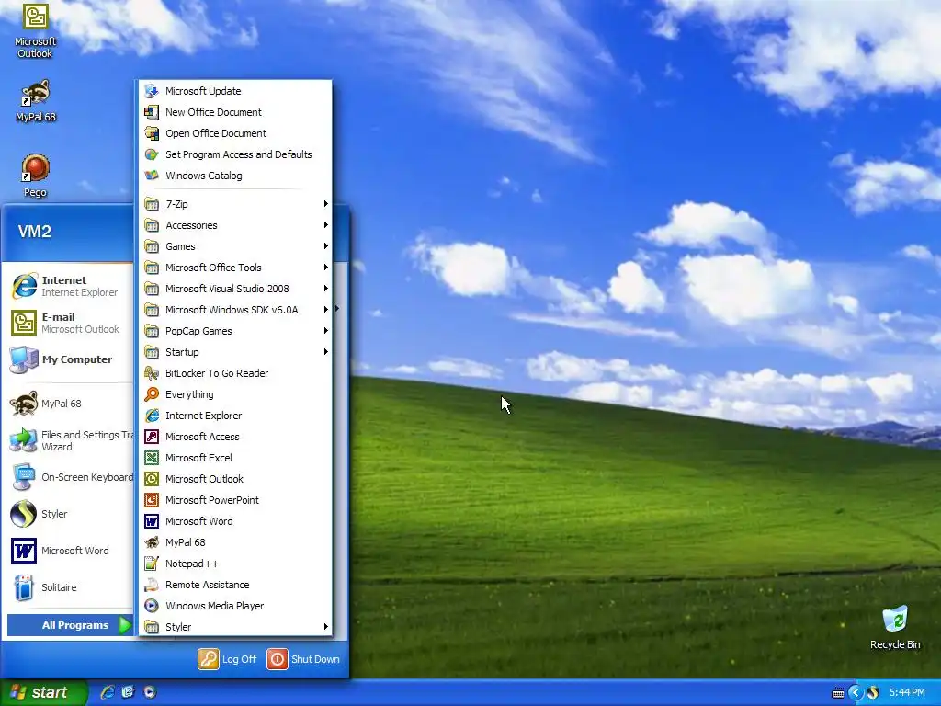Select the Open Office Document icon
Viewport: 941px width, 706px height.
152,133
